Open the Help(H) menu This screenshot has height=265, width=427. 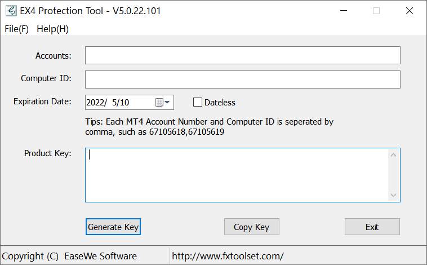pos(52,29)
